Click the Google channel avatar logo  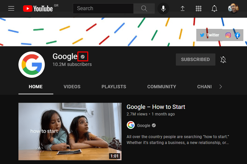32,65
